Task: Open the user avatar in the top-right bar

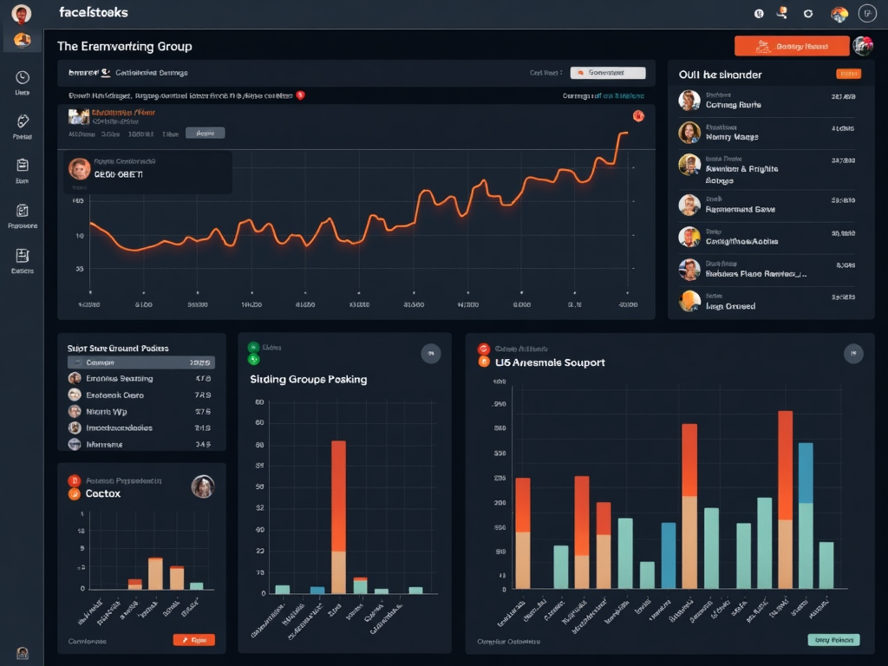Action: (839, 14)
